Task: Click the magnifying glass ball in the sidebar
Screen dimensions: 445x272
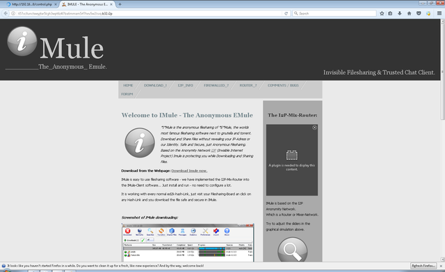Action: pyautogui.click(x=292, y=250)
